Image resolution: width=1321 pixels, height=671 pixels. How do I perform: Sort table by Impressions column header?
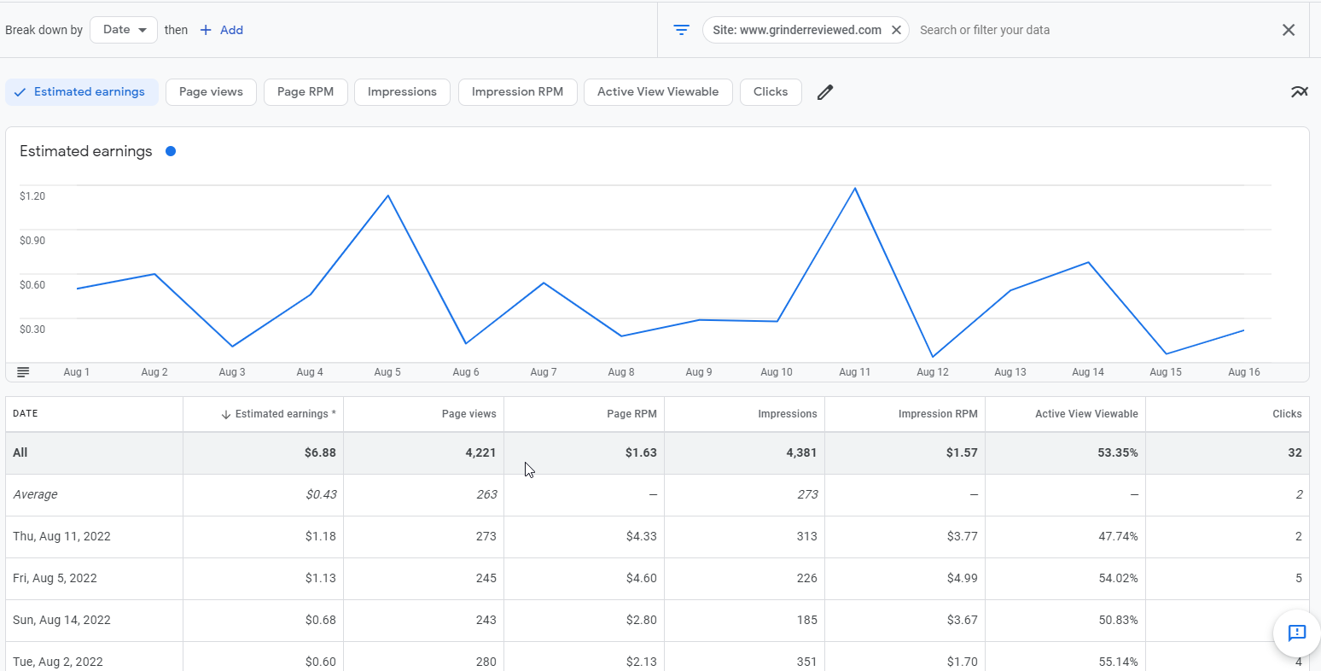coord(787,414)
